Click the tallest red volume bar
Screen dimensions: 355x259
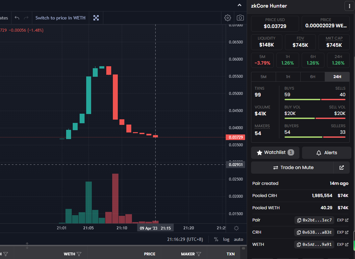coord(115,198)
